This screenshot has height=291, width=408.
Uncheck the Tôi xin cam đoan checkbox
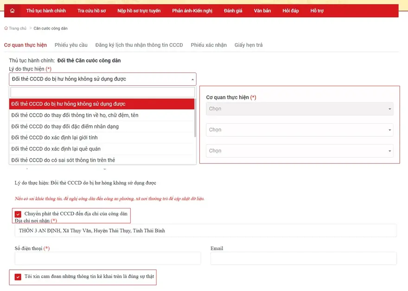[18, 277]
